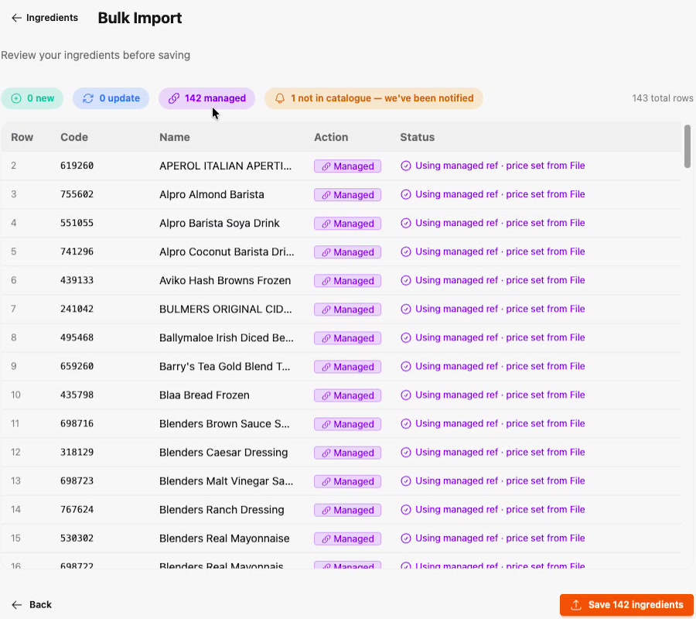Save 142 ingredients
696x619 pixels.
(626, 605)
